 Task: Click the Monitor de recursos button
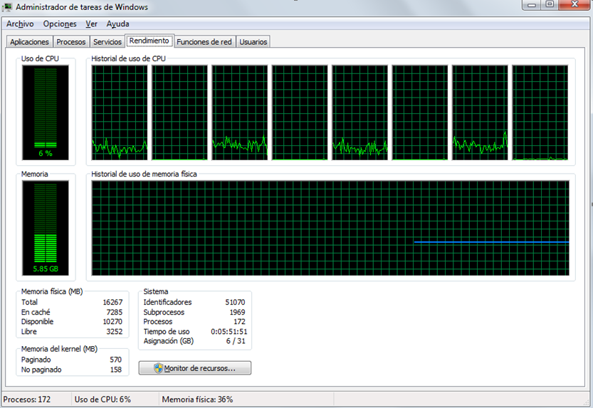pos(195,368)
